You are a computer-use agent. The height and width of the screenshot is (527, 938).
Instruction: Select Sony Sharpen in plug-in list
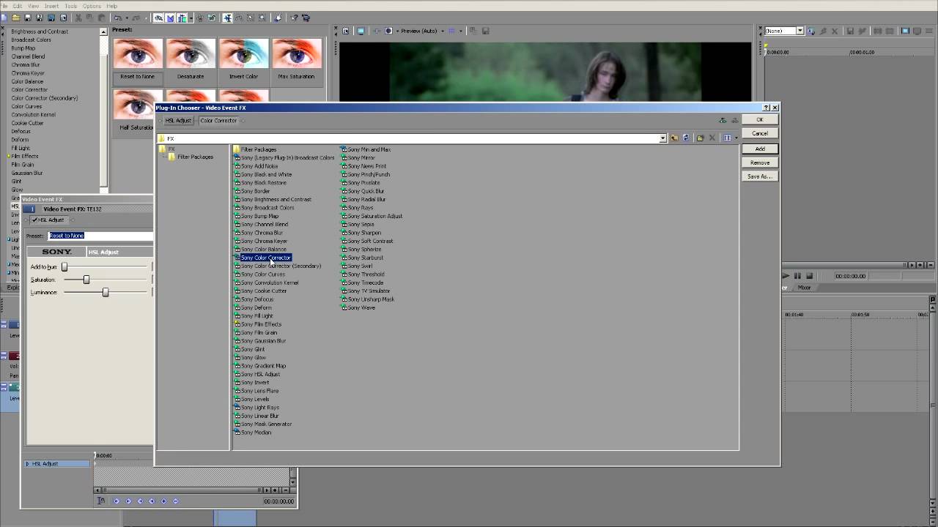coord(361,233)
